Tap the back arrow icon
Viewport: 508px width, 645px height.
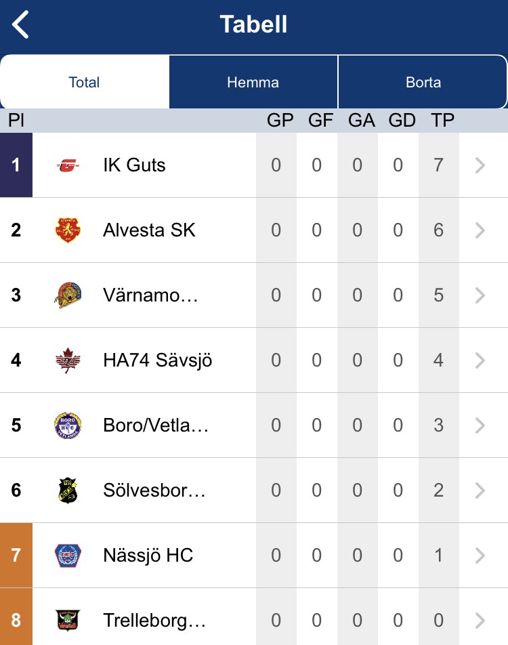21,25
